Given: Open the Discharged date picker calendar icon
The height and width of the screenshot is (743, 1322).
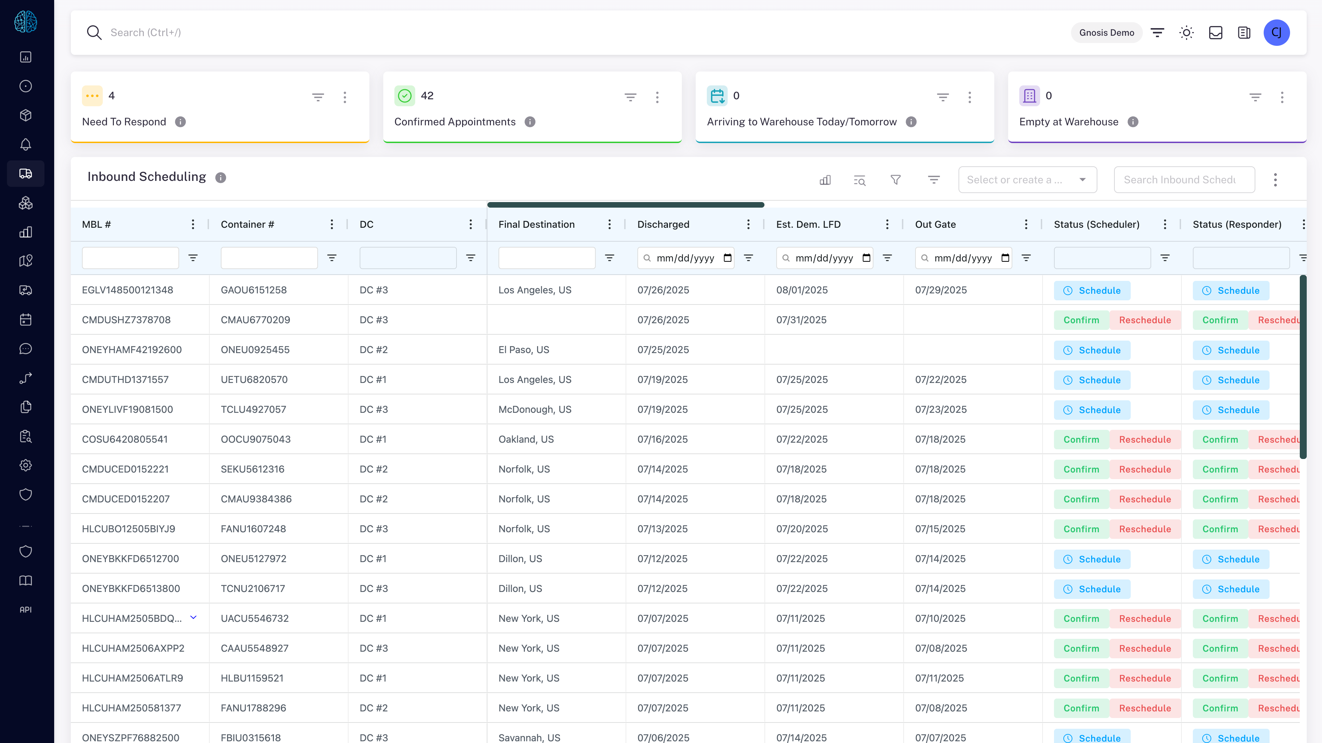Looking at the screenshot, I should [x=727, y=258].
